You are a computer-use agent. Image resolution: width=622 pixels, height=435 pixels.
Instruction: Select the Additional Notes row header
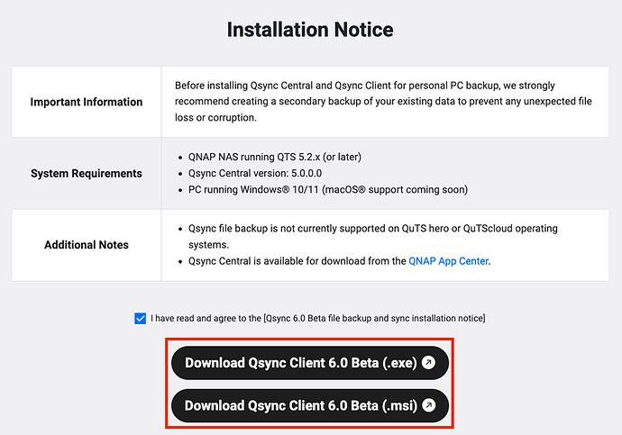point(87,244)
